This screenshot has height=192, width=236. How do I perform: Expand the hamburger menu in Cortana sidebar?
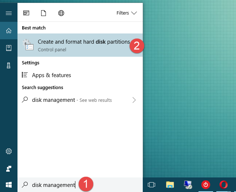pyautogui.click(x=9, y=13)
